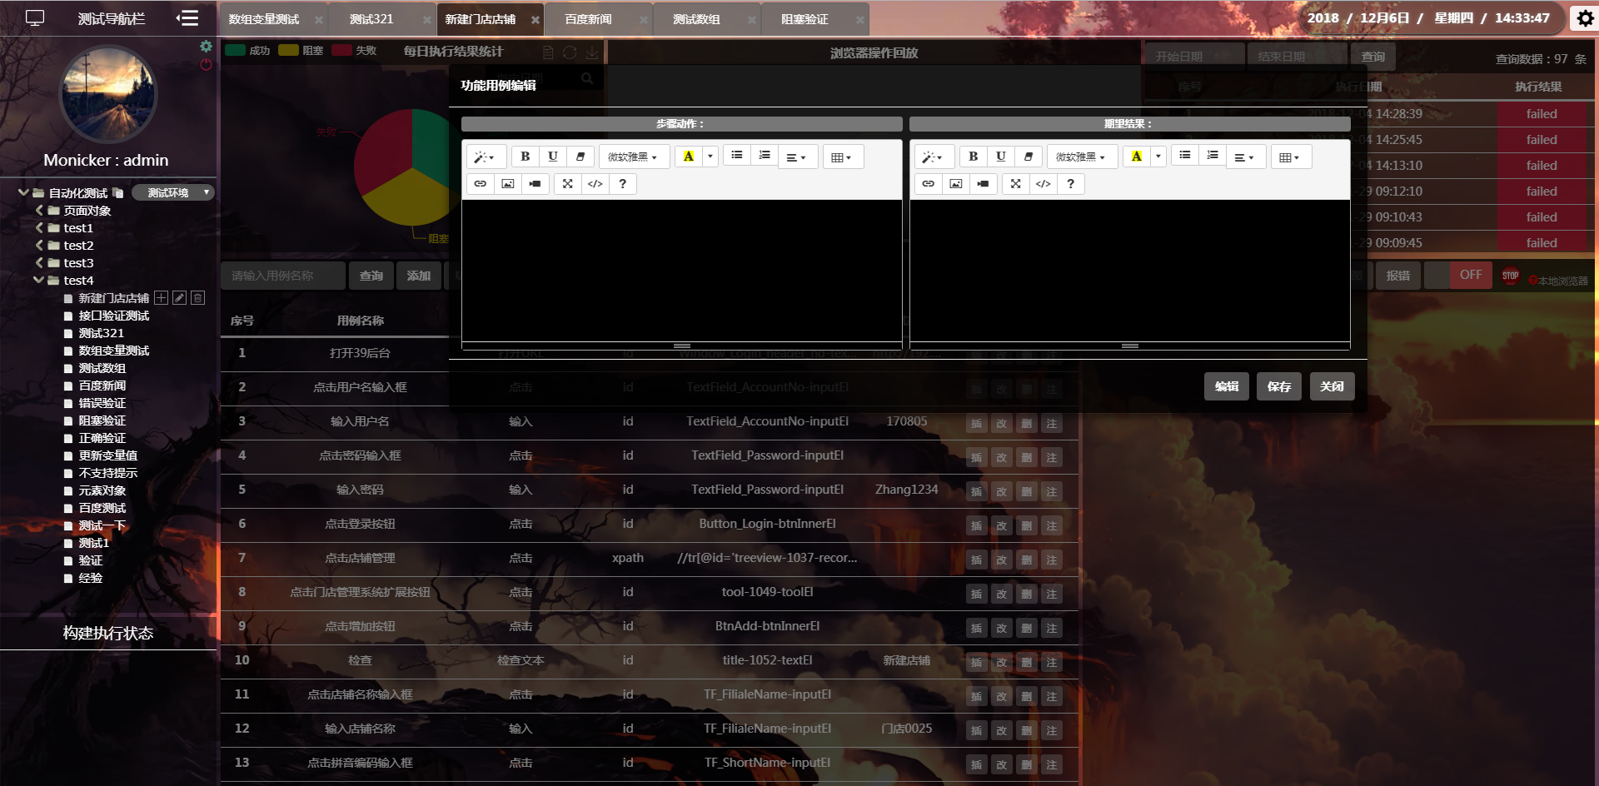Click the red STOP sign icon
Image resolution: width=1599 pixels, height=786 pixels.
click(1510, 276)
